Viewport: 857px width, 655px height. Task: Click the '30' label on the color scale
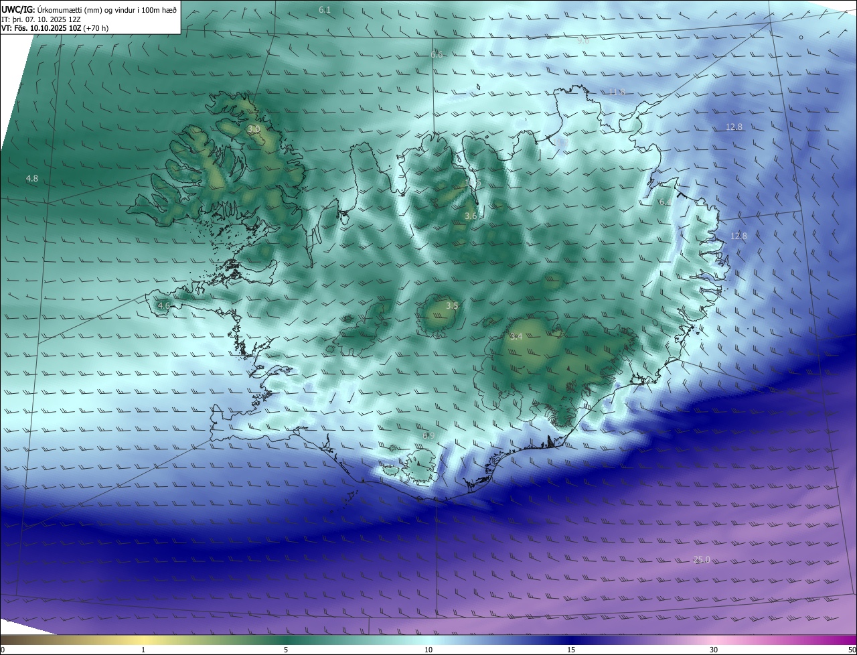(714, 650)
